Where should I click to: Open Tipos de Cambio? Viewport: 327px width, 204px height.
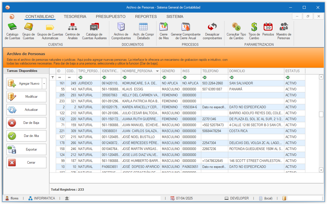click(254, 31)
